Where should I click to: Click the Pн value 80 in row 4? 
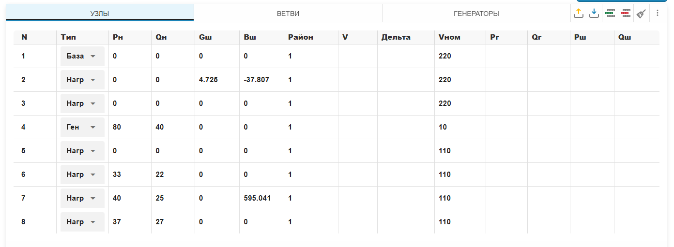[117, 127]
